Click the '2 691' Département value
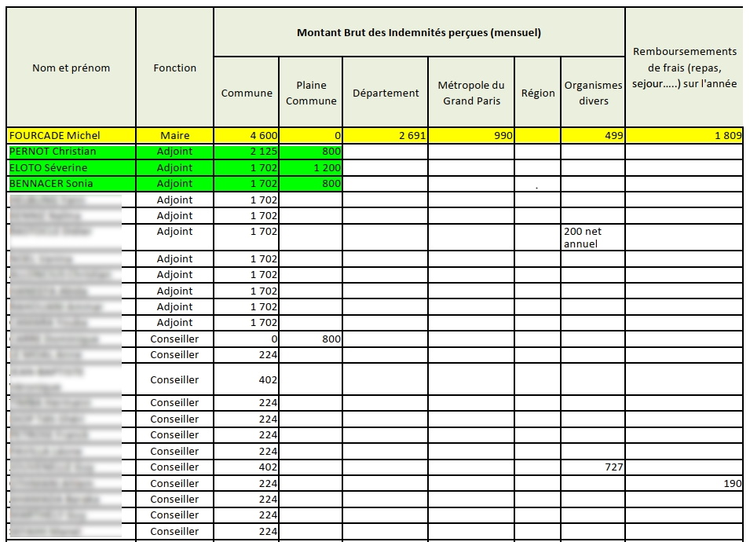 coord(386,135)
